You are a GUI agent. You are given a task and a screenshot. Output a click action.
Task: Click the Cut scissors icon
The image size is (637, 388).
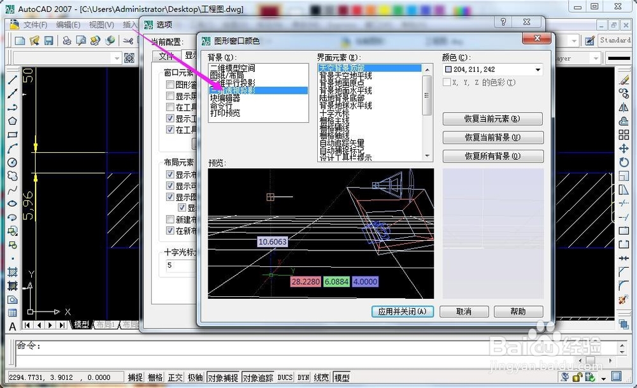tap(129, 40)
